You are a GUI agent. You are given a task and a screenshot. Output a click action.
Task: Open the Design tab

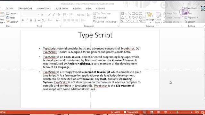(x=9, y=9)
